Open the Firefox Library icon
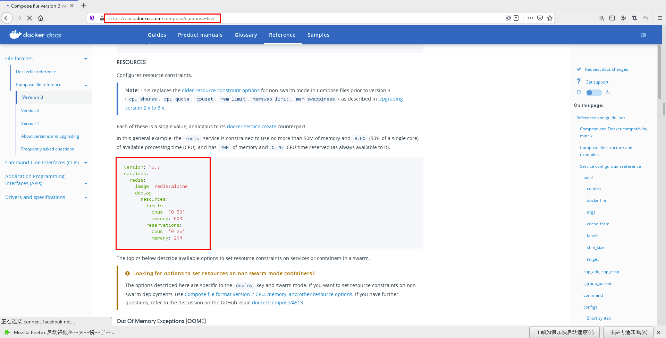 [601, 18]
